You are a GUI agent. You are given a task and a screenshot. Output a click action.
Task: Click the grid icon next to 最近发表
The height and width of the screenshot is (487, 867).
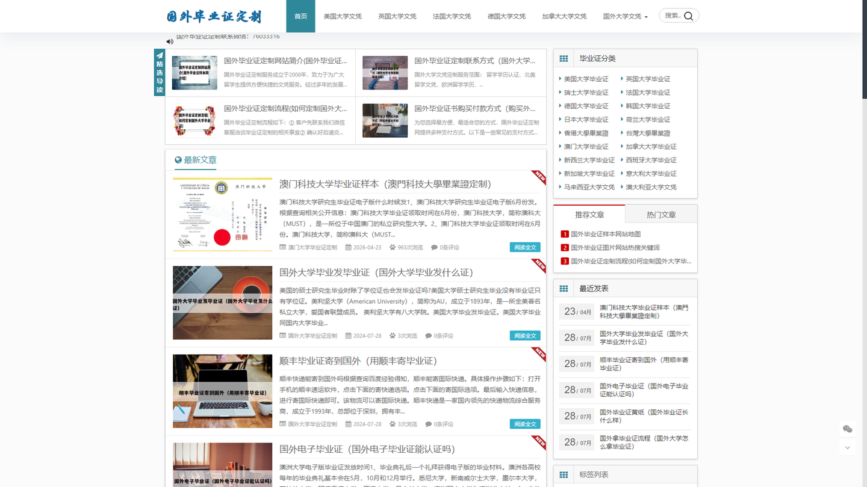coord(564,289)
